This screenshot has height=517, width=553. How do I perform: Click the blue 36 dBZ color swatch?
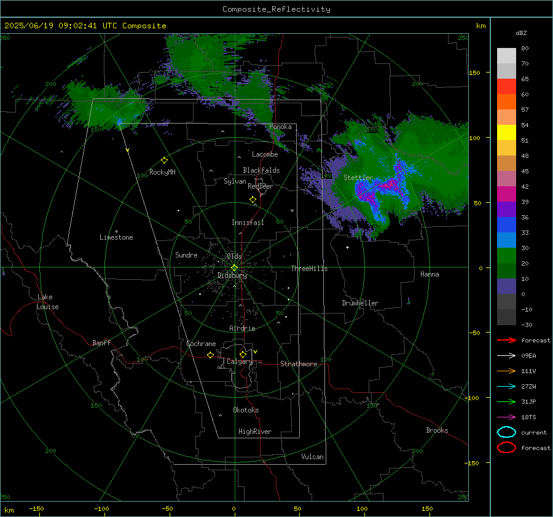coord(506,224)
